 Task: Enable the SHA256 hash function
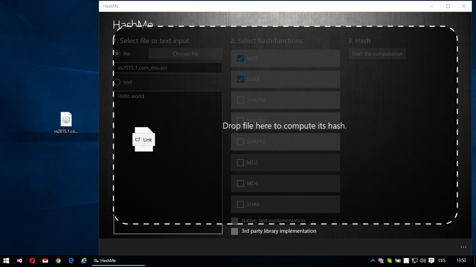pos(240,100)
